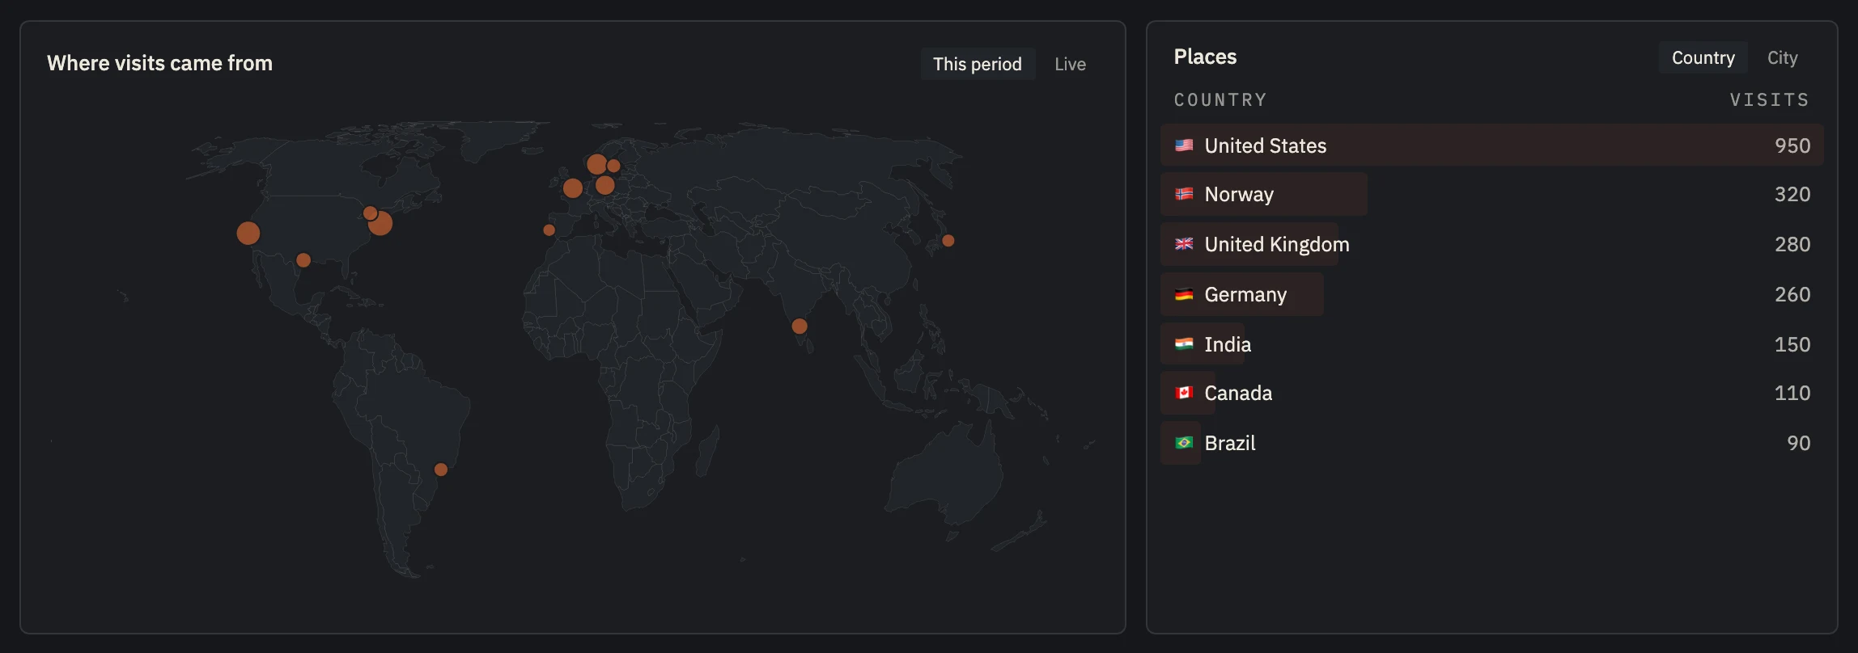Click the 150 visits value
Viewport: 1858px width, 653px height.
pos(1792,344)
